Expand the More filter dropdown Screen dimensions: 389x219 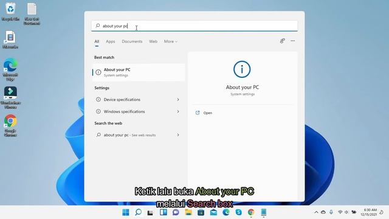171,41
